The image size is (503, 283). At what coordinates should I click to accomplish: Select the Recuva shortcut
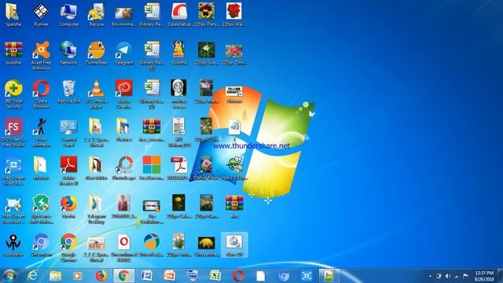(96, 14)
